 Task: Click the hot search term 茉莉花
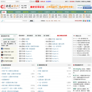tap(55, 21)
